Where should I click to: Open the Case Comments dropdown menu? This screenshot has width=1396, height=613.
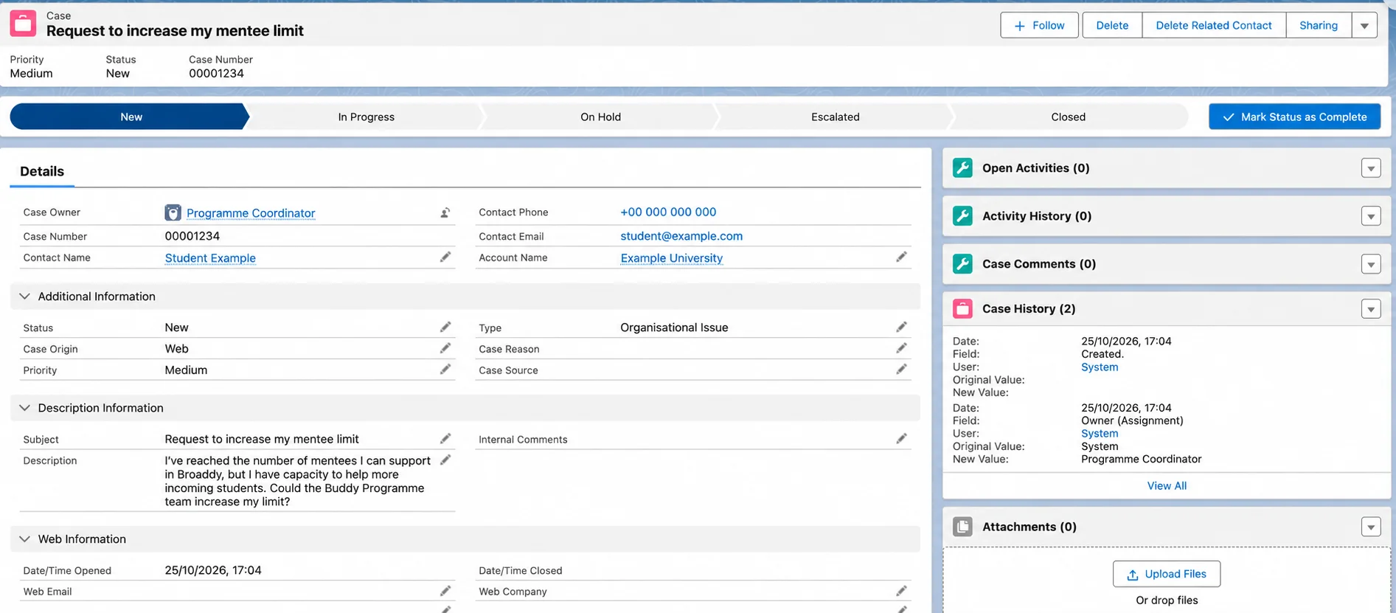point(1371,264)
